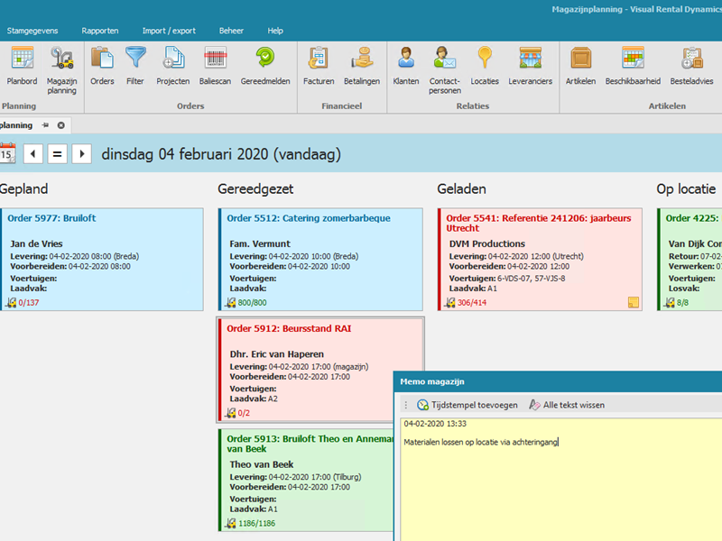Open the Baliescan tool
The image size is (722, 541).
tap(216, 66)
